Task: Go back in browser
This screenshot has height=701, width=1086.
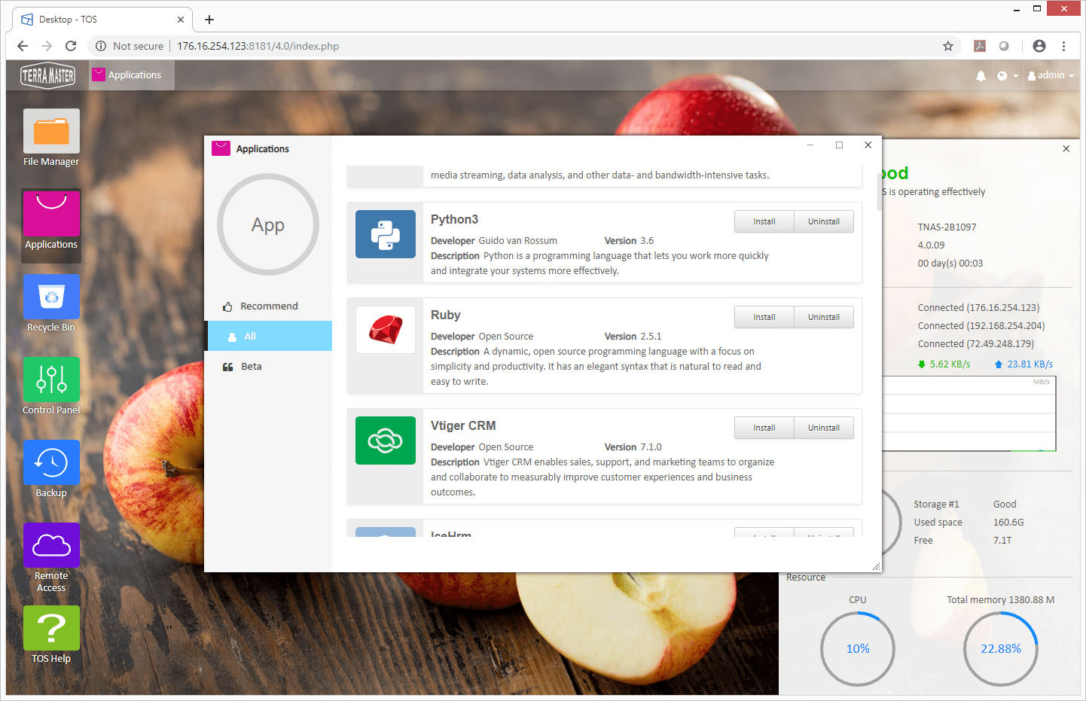Action: tap(23, 46)
